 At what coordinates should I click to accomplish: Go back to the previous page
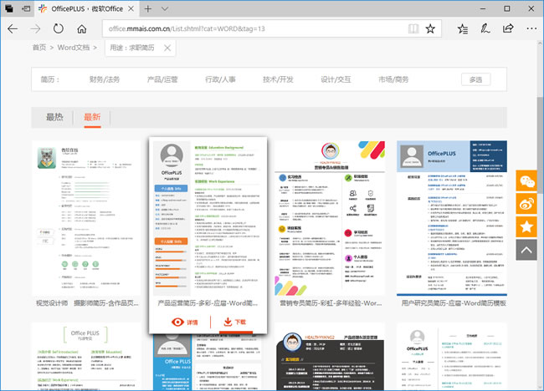click(x=13, y=28)
